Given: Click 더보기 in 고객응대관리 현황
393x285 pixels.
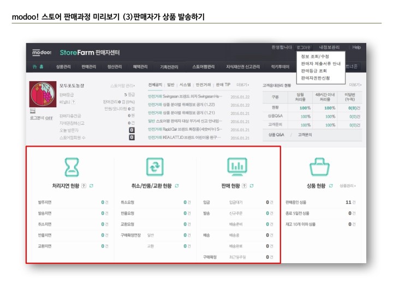Looking at the screenshot, I should click(355, 85).
